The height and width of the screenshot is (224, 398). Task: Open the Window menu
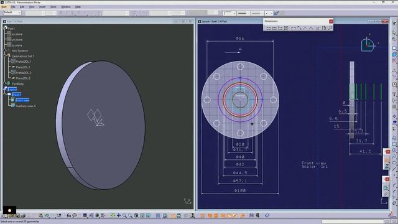click(66, 7)
